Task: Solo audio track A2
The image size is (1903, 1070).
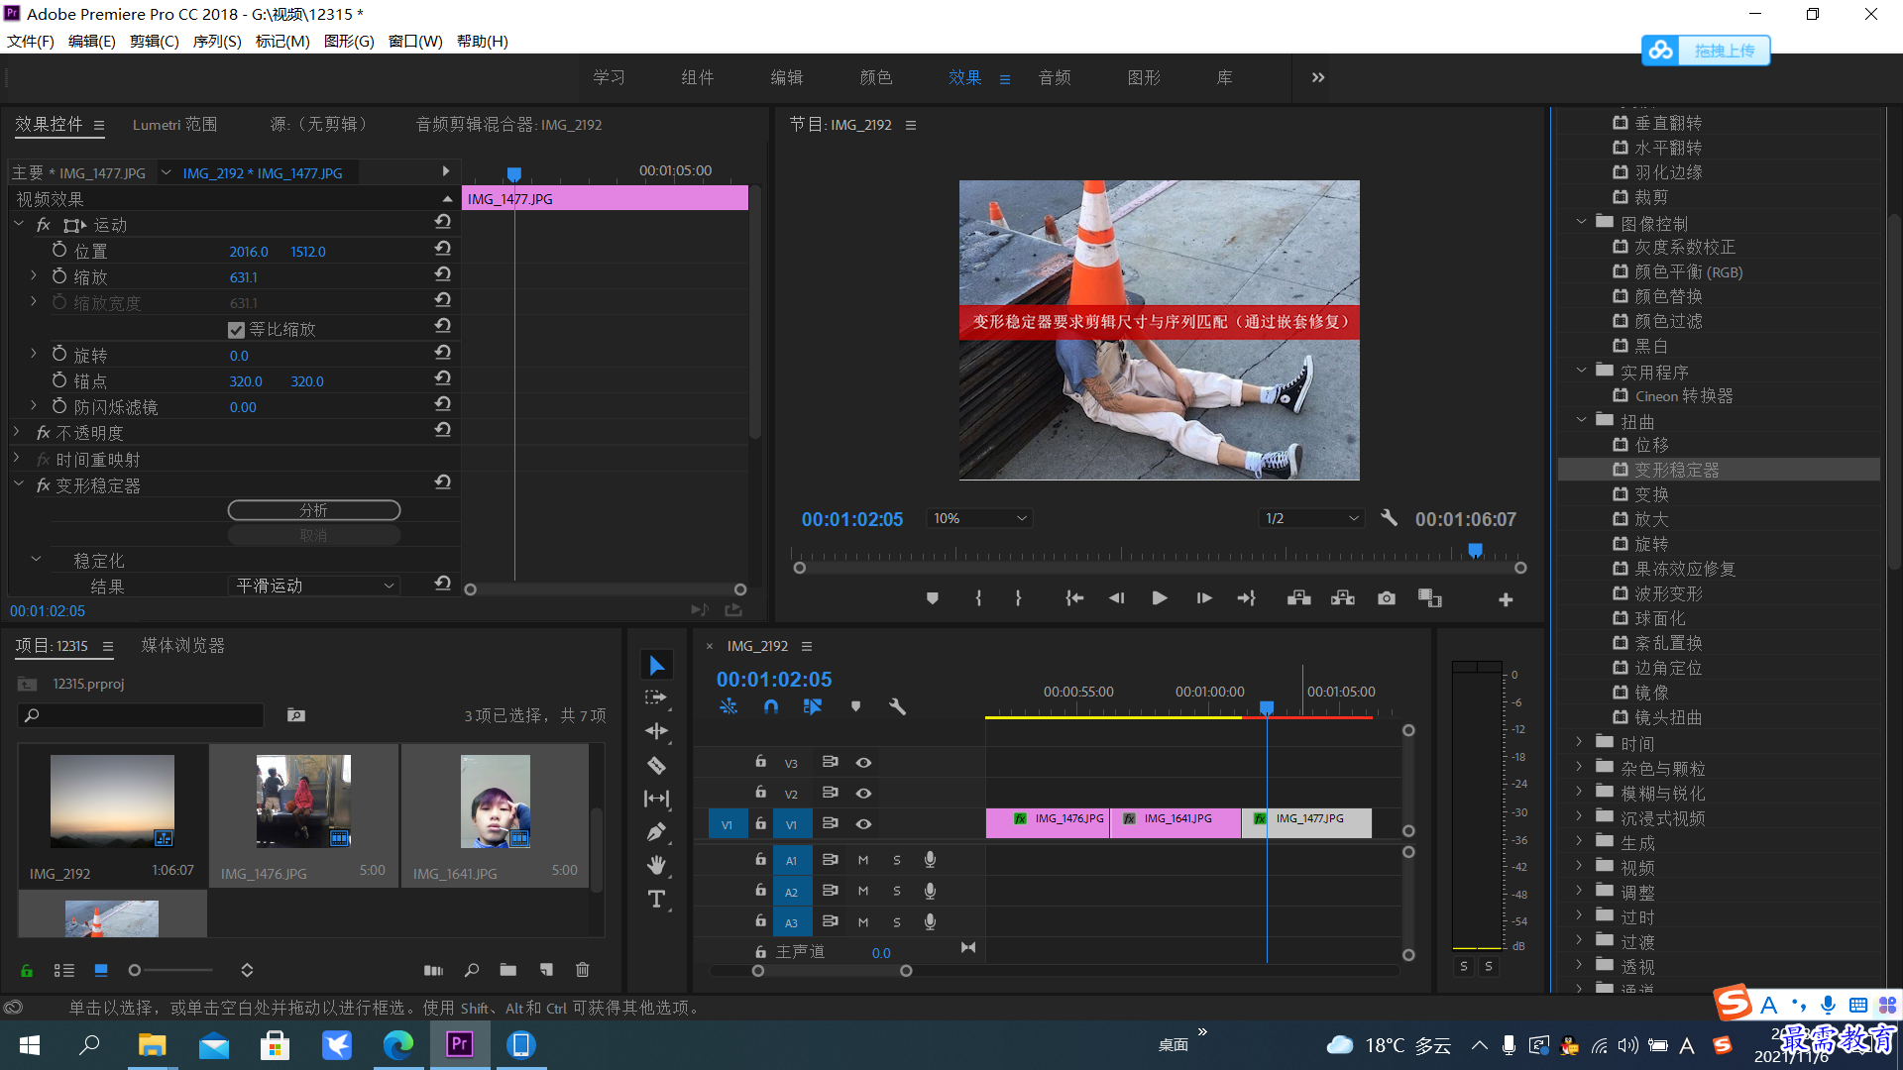Action: click(897, 892)
